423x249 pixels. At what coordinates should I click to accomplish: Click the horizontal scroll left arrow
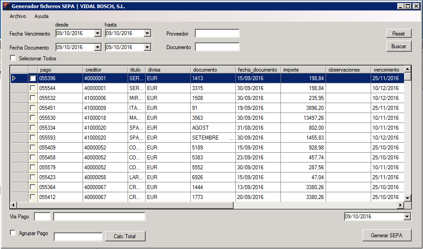tap(14, 205)
